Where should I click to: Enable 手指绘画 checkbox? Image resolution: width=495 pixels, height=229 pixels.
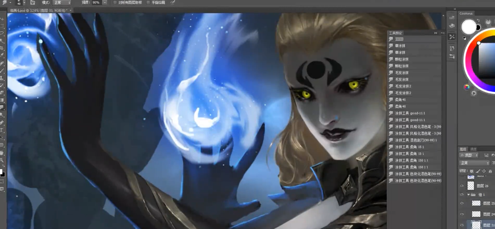pyautogui.click(x=148, y=2)
